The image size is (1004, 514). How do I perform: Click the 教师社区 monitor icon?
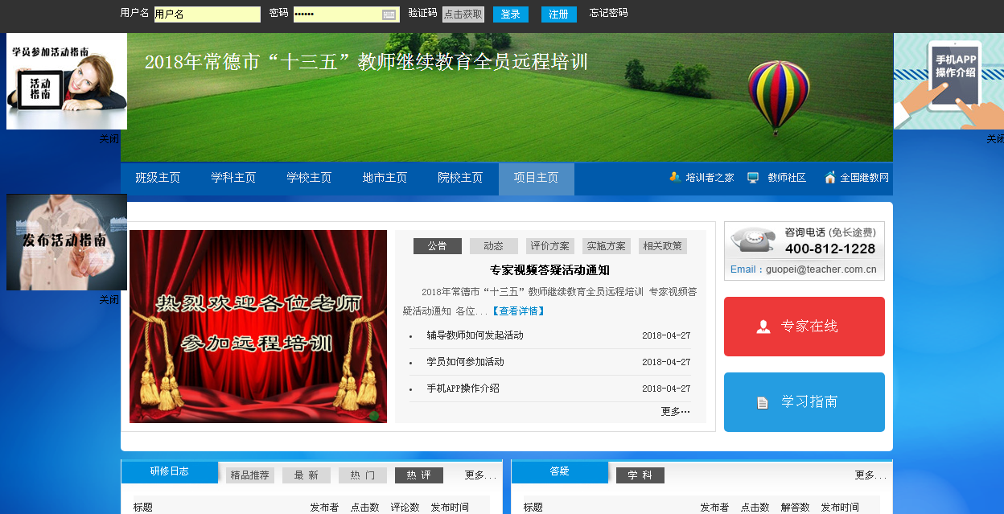click(x=753, y=178)
